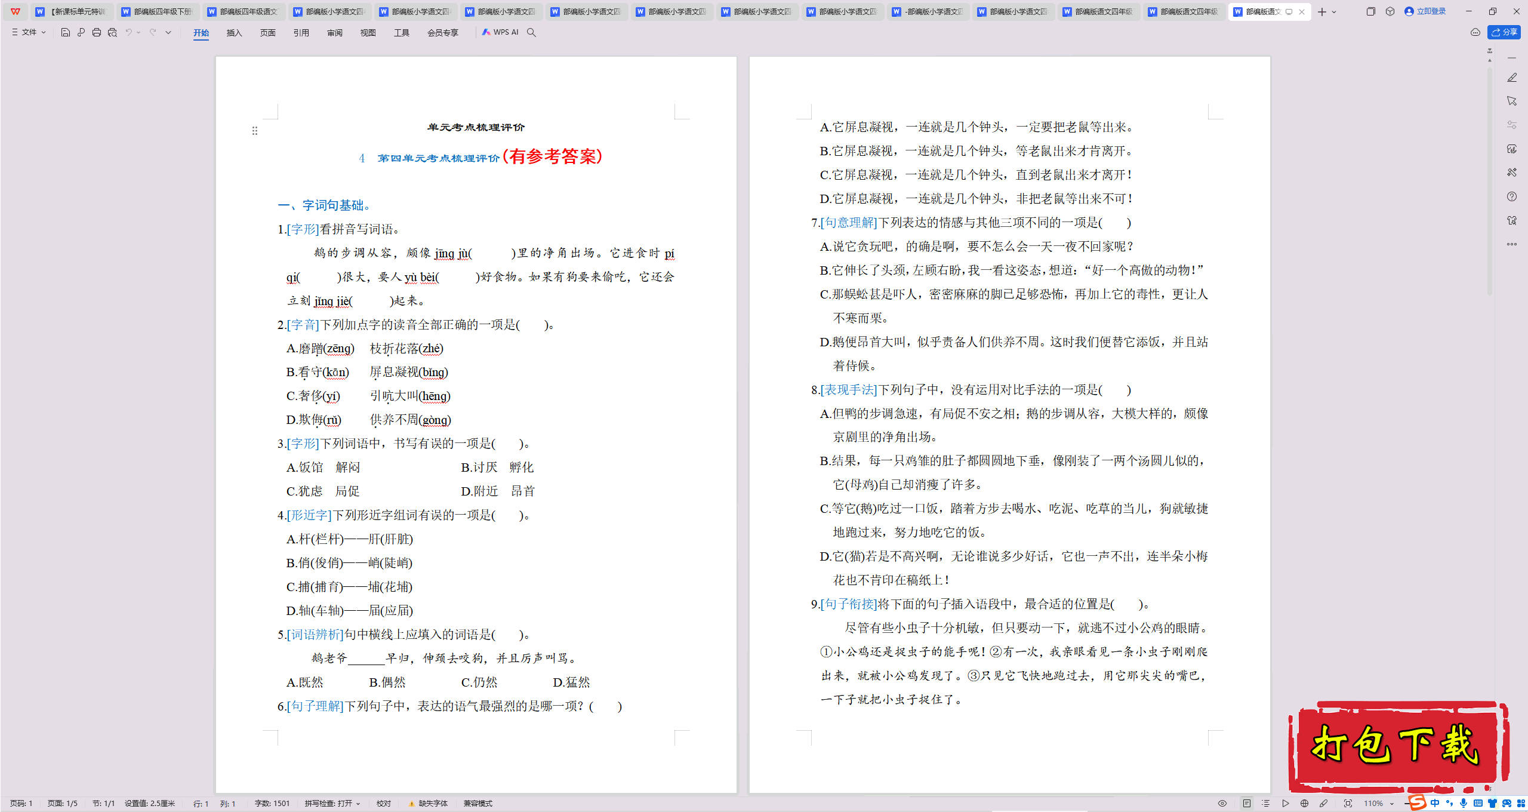The width and height of the screenshot is (1528, 812).
Task: Click the 分享 share button
Action: coord(1504,32)
